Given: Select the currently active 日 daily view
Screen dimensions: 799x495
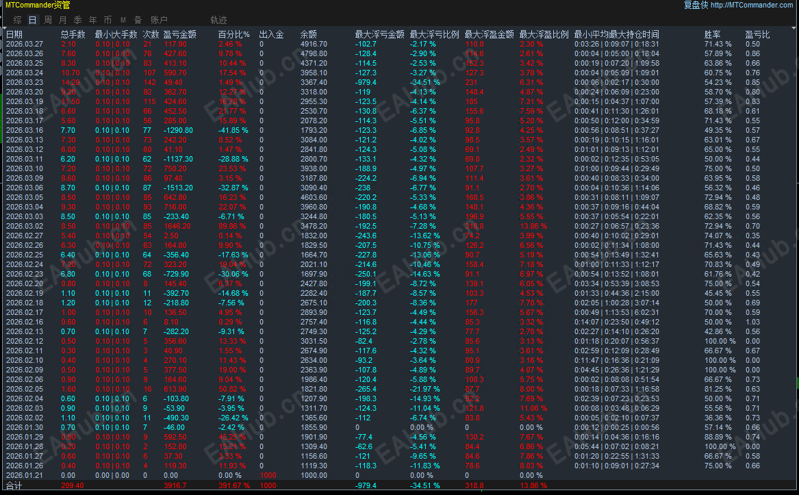Looking at the screenshot, I should coord(33,19).
